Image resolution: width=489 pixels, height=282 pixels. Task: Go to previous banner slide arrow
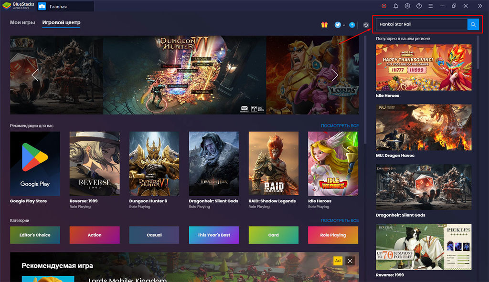tap(35, 75)
